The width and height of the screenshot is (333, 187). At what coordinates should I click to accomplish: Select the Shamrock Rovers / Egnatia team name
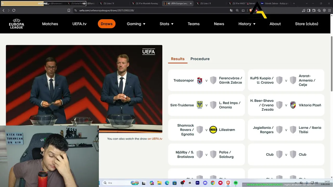click(x=185, y=130)
